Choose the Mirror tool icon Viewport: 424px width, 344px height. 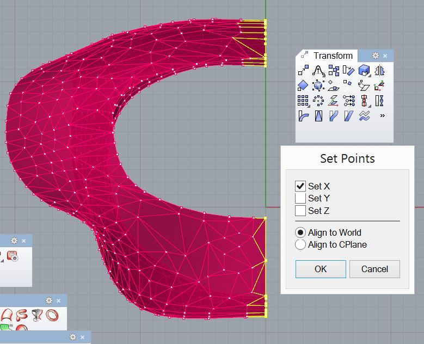379,71
